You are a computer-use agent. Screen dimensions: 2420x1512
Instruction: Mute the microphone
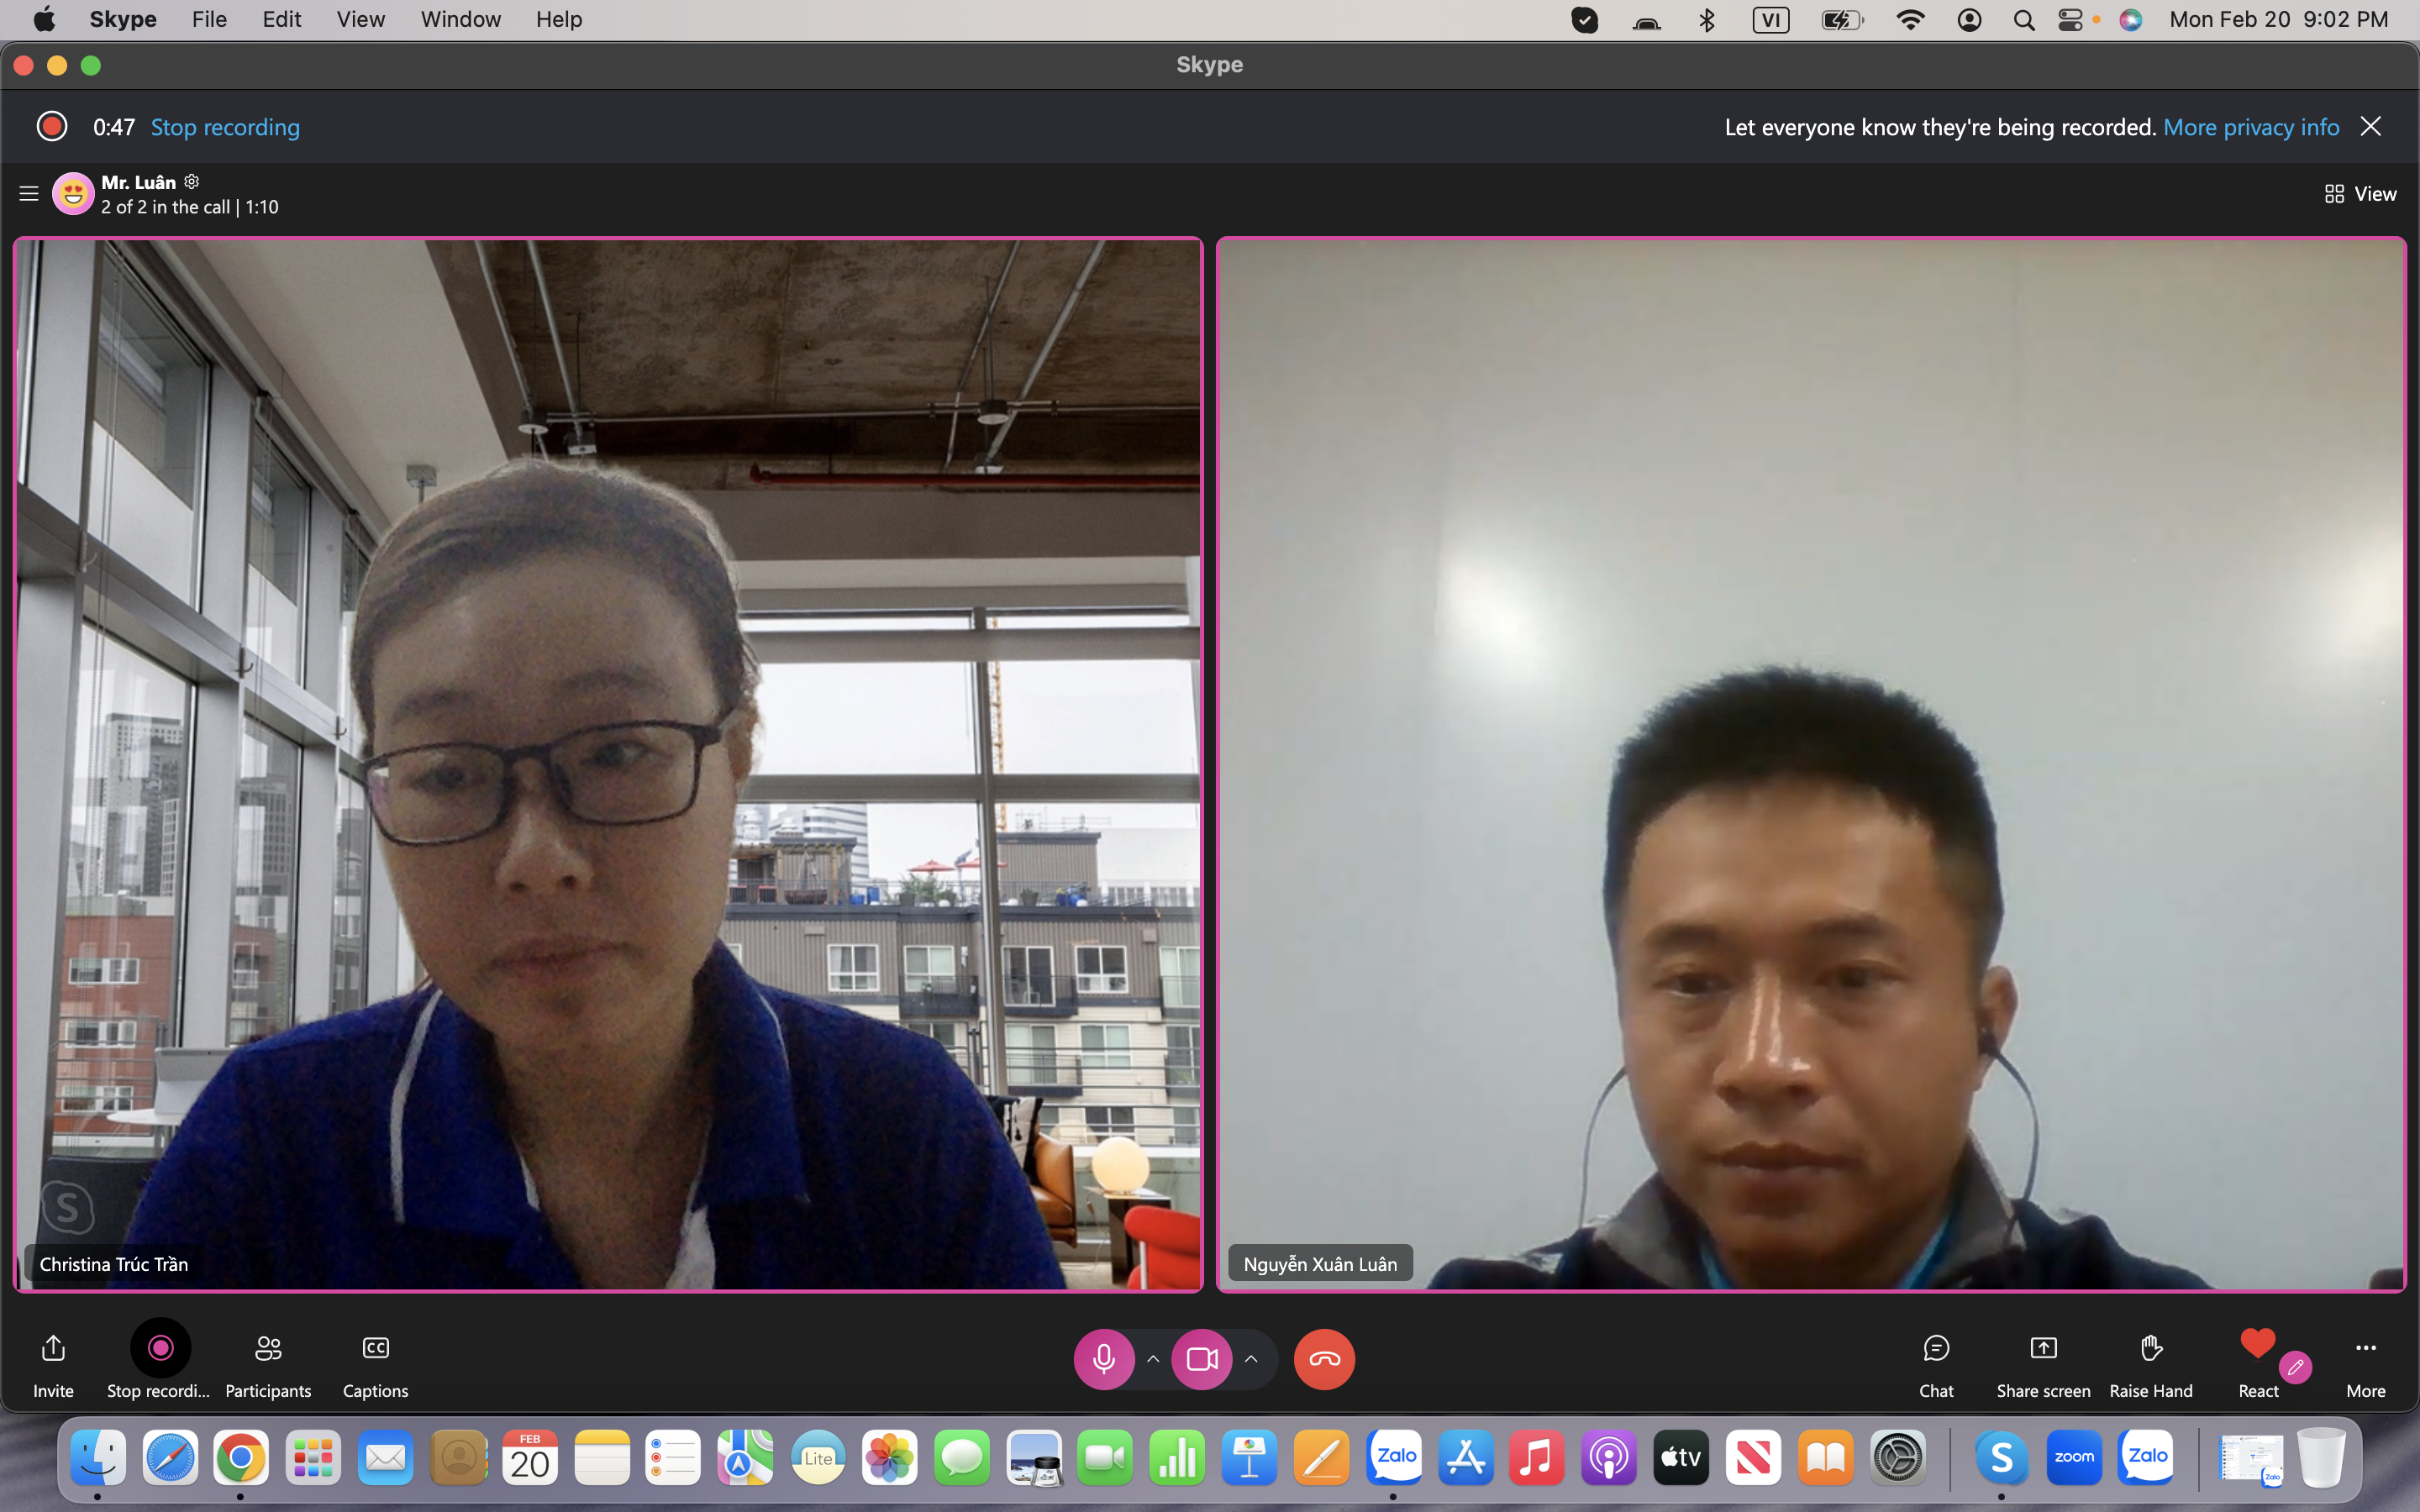1104,1359
